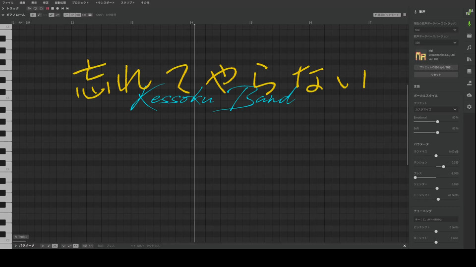Select pencil tool in parameter panel
The height and width of the screenshot is (267, 476).
click(x=49, y=246)
